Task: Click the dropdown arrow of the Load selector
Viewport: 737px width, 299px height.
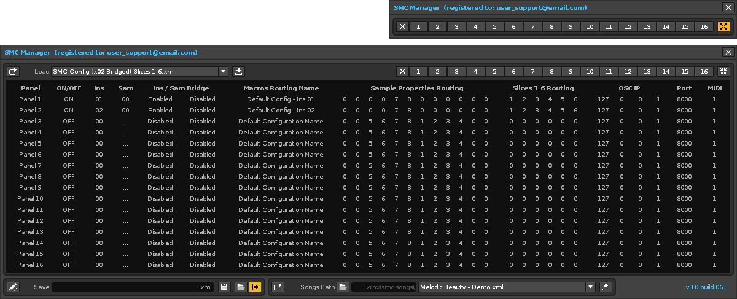Action: click(223, 72)
